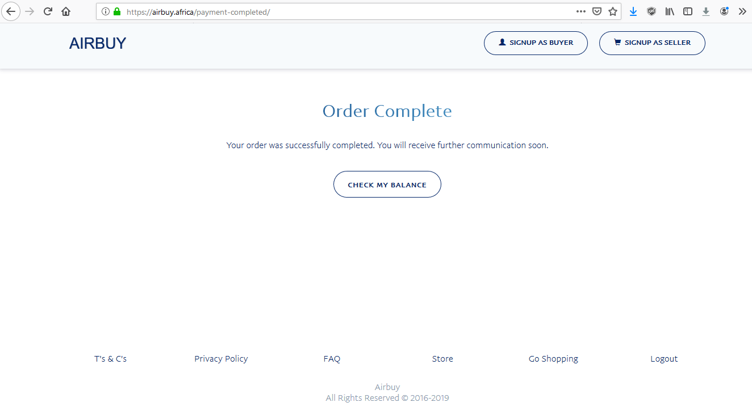752x415 pixels.
Task: Reload the current page
Action: 48,11
